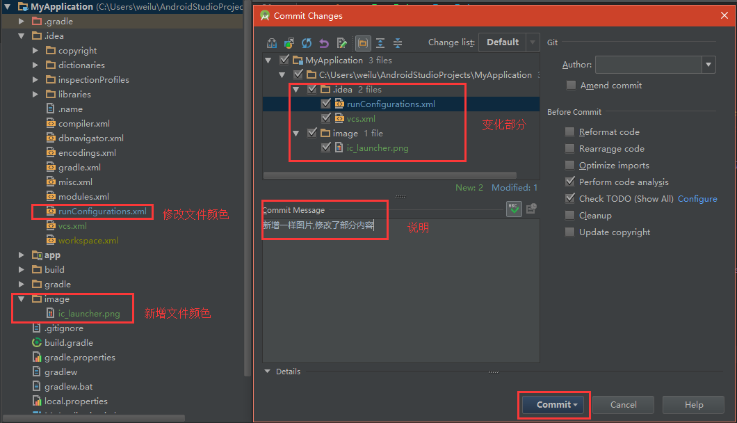Select vcs.xml in project tree
The width and height of the screenshot is (737, 423).
(x=72, y=226)
